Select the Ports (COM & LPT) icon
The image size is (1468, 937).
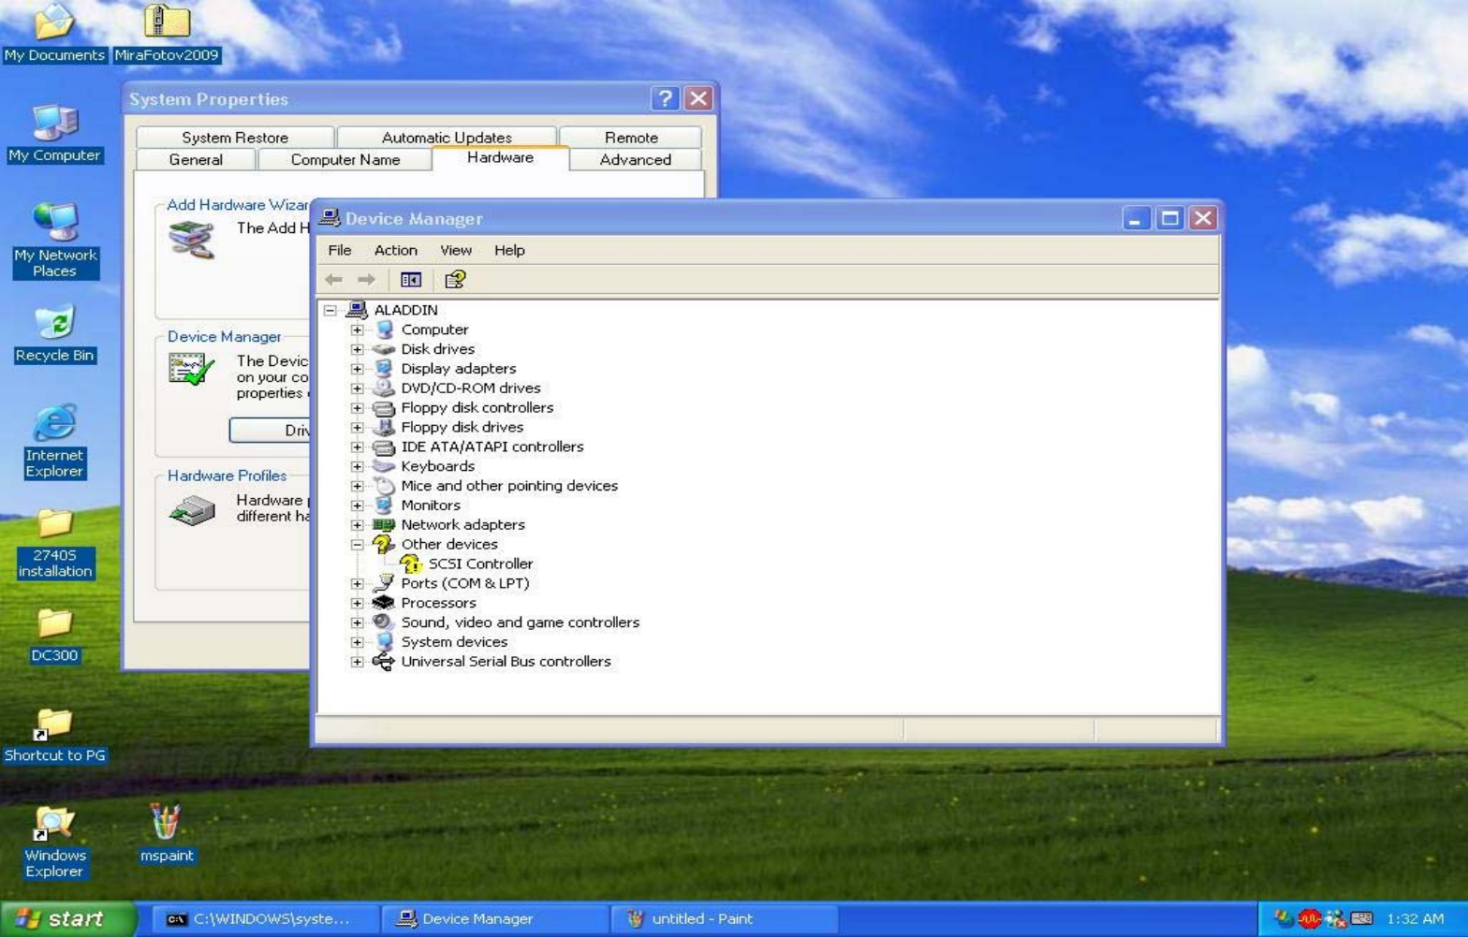pyautogui.click(x=384, y=583)
